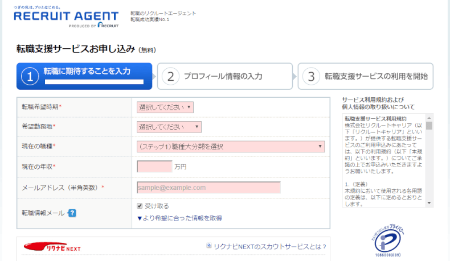This screenshot has width=450, height=261.
Task: Click the email address field
Action: tap(208, 188)
